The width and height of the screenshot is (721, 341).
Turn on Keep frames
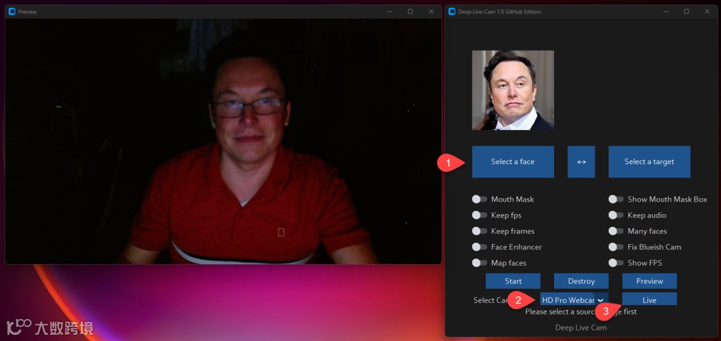point(479,231)
